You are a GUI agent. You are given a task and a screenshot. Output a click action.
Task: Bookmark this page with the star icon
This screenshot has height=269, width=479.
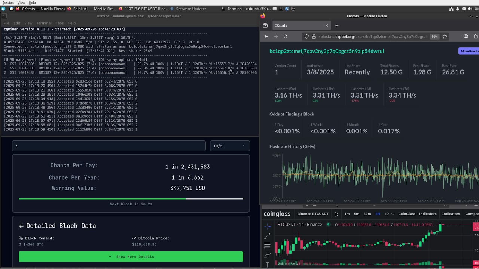tap(445, 37)
